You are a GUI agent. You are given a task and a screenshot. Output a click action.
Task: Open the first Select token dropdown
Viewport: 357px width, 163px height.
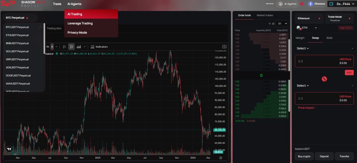[303, 48]
